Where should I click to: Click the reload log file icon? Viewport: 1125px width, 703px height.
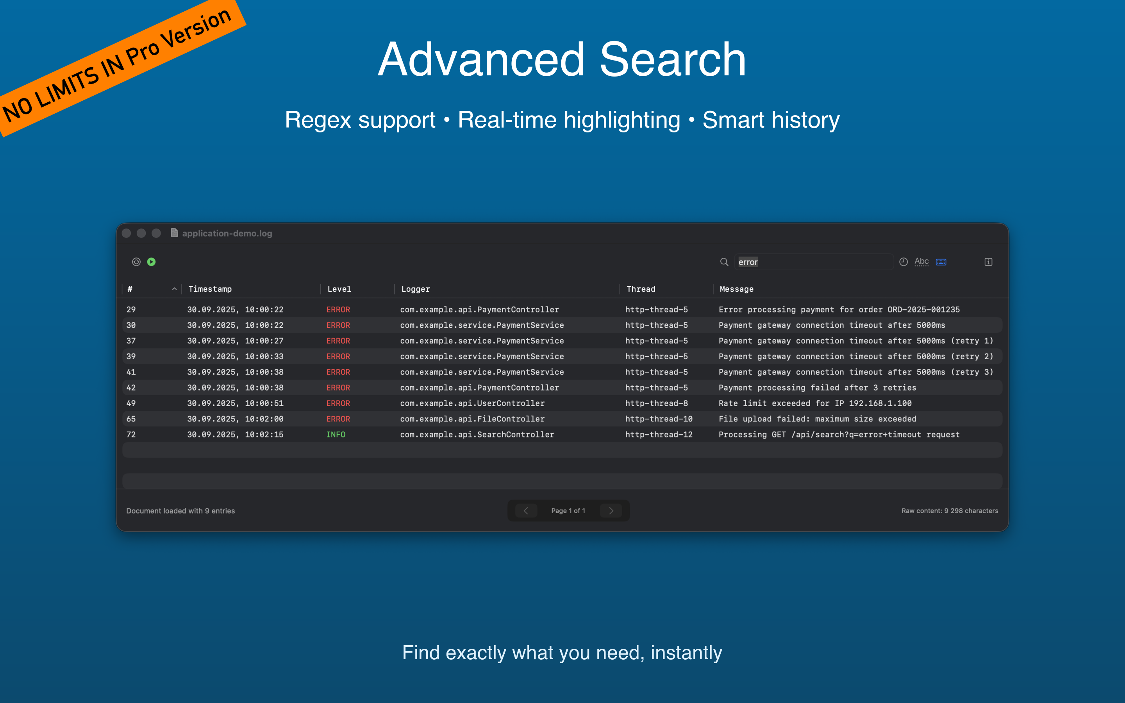point(136,262)
